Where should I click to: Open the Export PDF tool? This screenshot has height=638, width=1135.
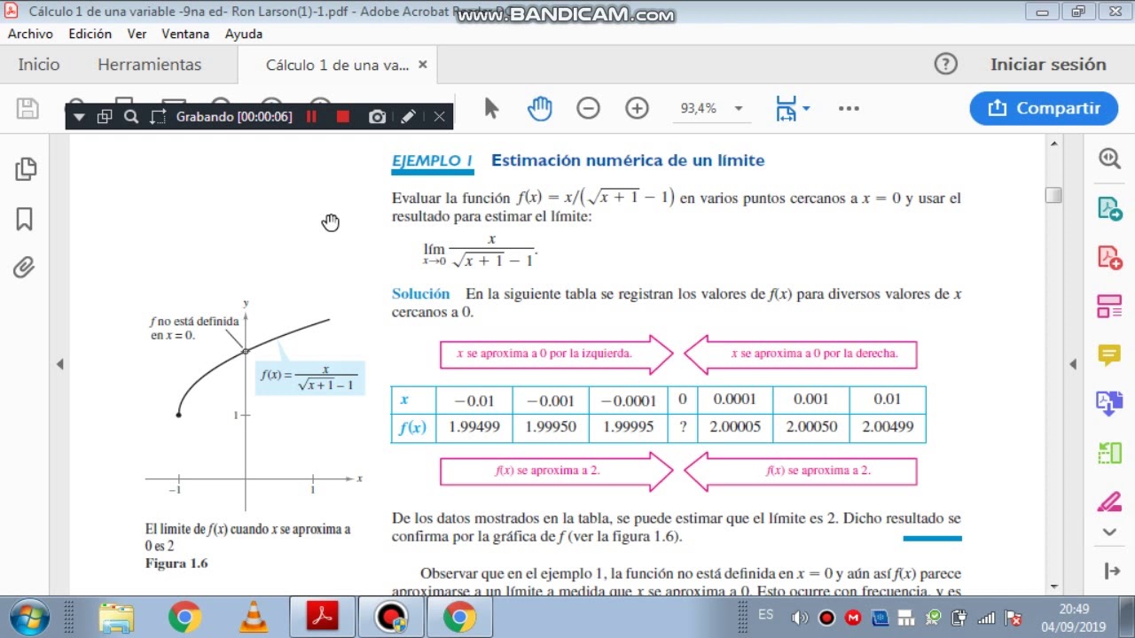coord(1109,209)
